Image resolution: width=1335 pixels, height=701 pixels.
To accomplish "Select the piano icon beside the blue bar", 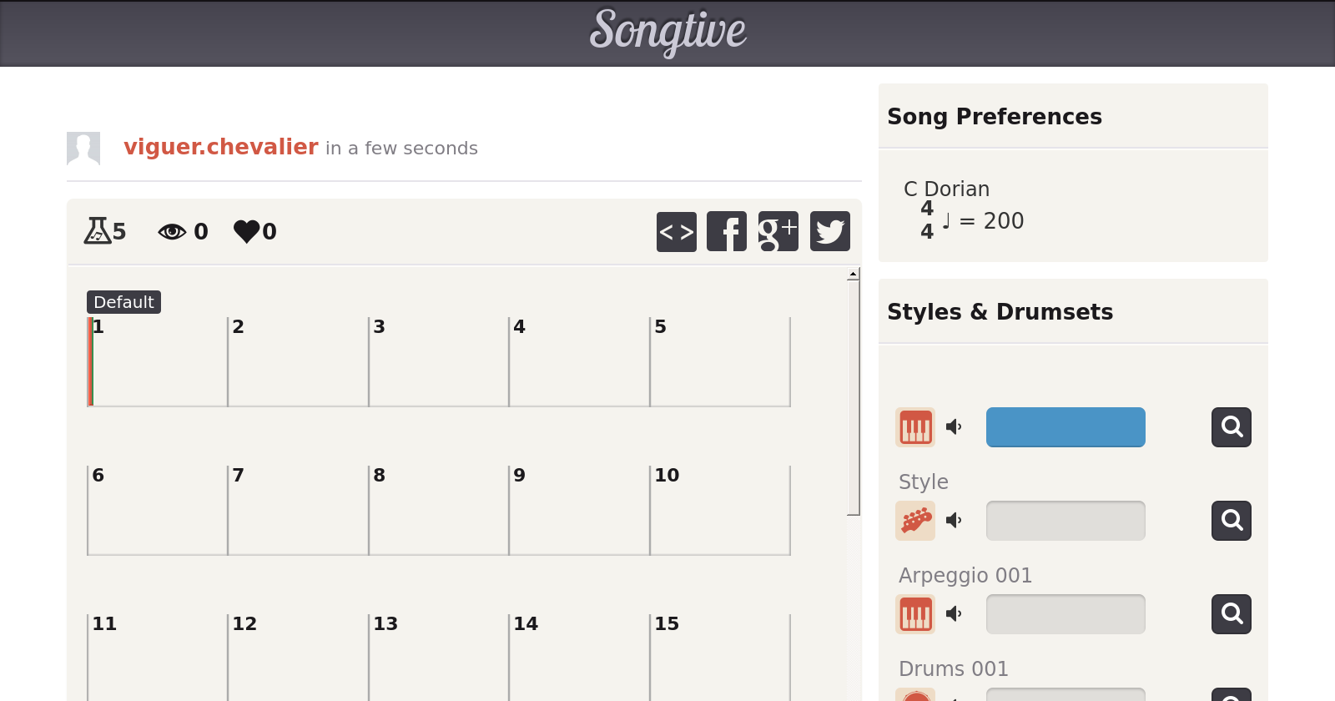I will coord(915,427).
